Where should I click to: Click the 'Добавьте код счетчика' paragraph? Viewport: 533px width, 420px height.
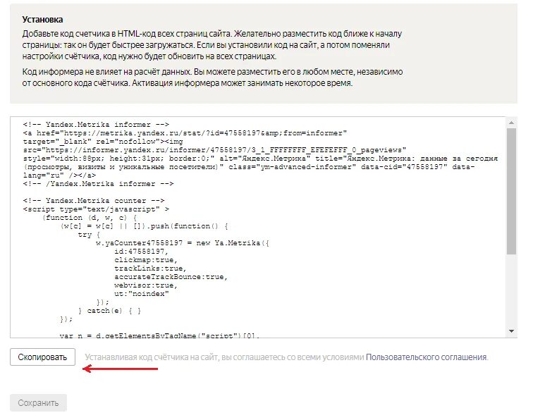pyautogui.click(x=212, y=45)
